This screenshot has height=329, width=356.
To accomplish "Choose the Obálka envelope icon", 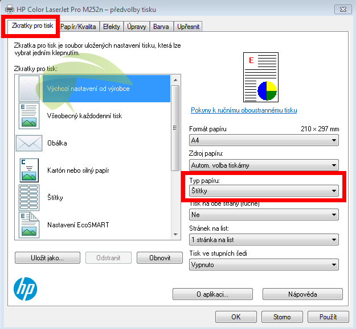I will coord(28,143).
